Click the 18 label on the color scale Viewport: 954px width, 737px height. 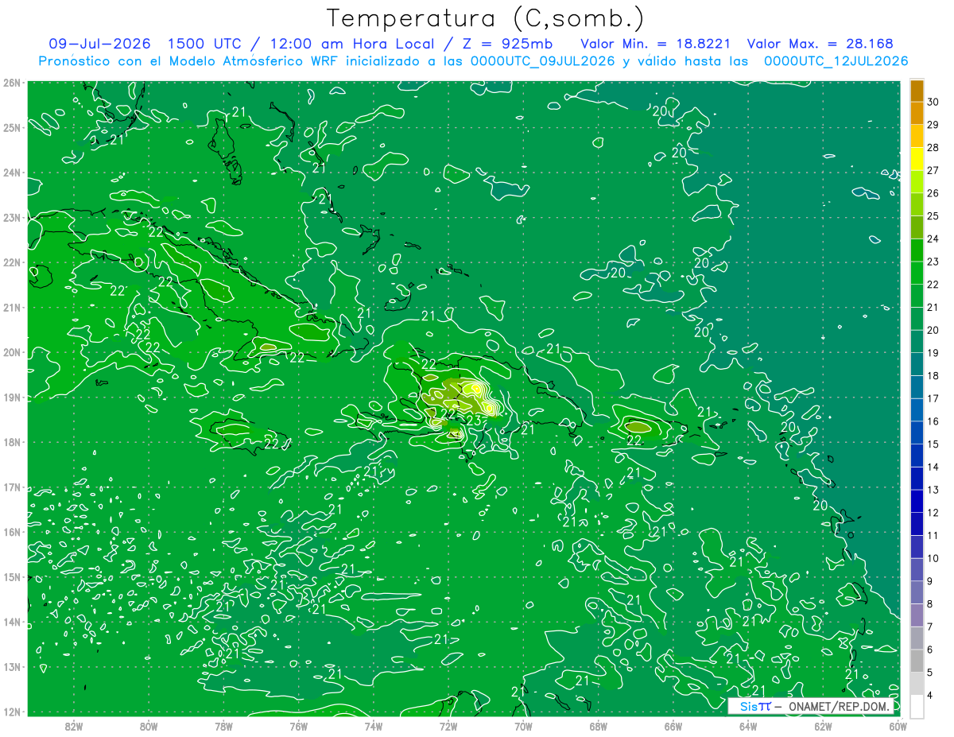point(933,376)
